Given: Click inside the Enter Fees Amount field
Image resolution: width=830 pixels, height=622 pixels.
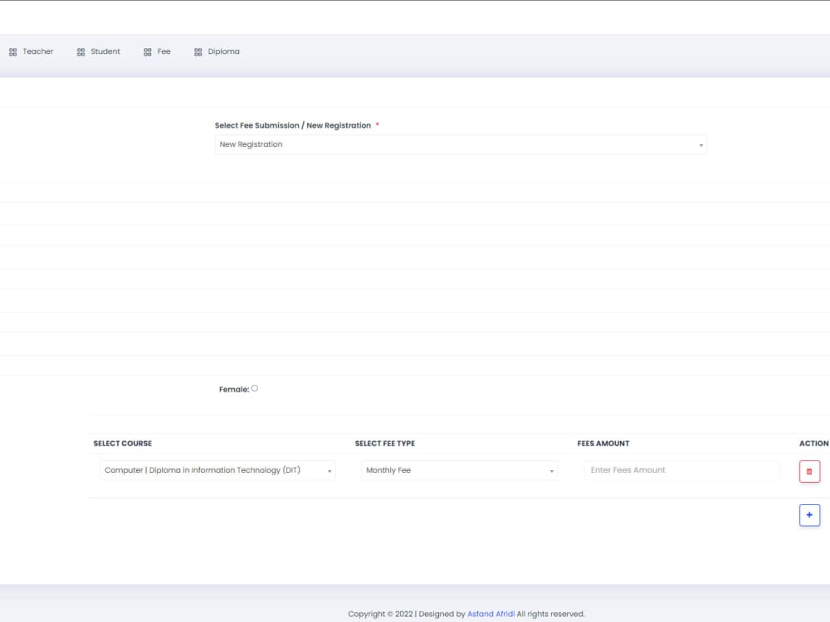Looking at the screenshot, I should pyautogui.click(x=681, y=470).
